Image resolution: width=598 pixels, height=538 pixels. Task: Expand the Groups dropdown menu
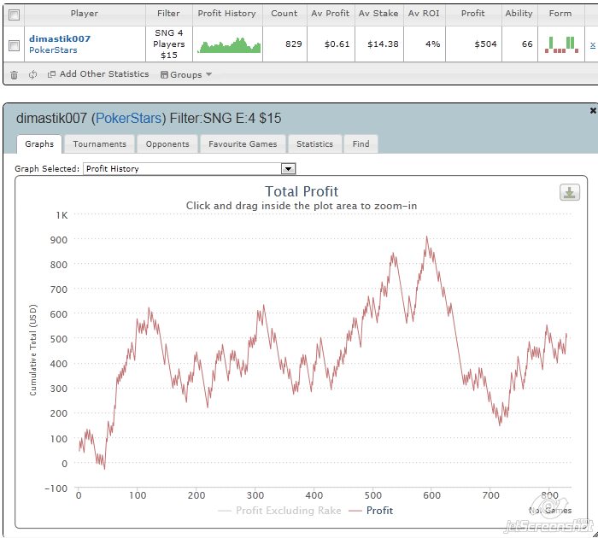pyautogui.click(x=185, y=75)
